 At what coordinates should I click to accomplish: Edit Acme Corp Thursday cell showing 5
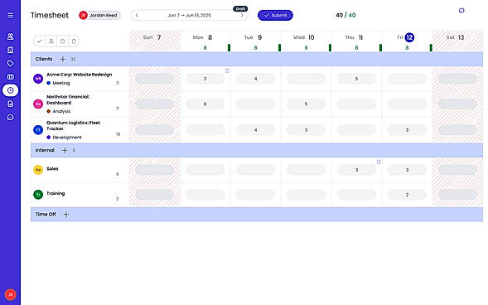pyautogui.click(x=356, y=79)
